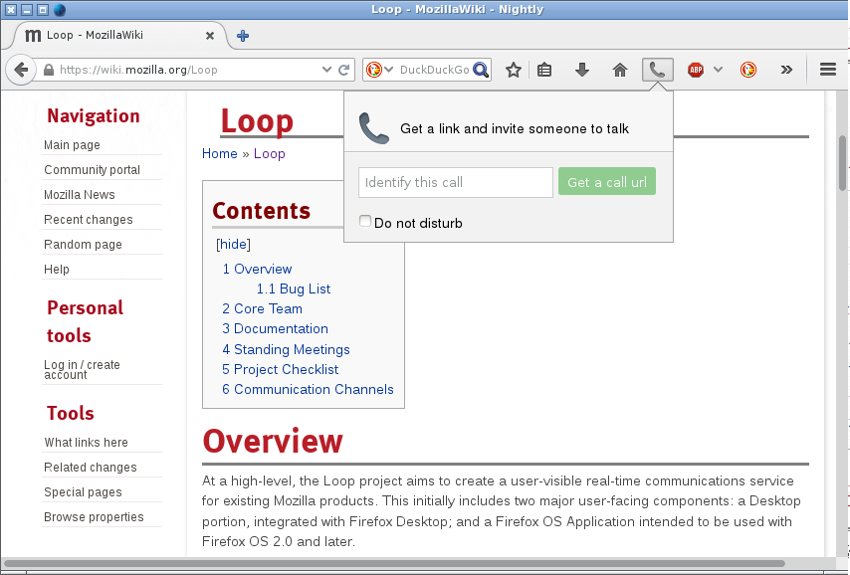
Task: Click the phone icon in Loop panel
Action: pyautogui.click(x=374, y=129)
